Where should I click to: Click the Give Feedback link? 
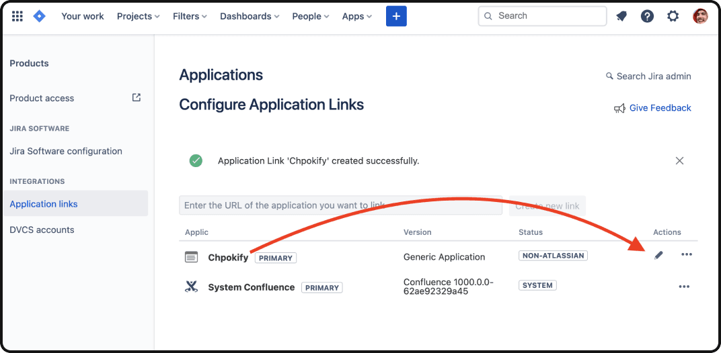point(660,108)
